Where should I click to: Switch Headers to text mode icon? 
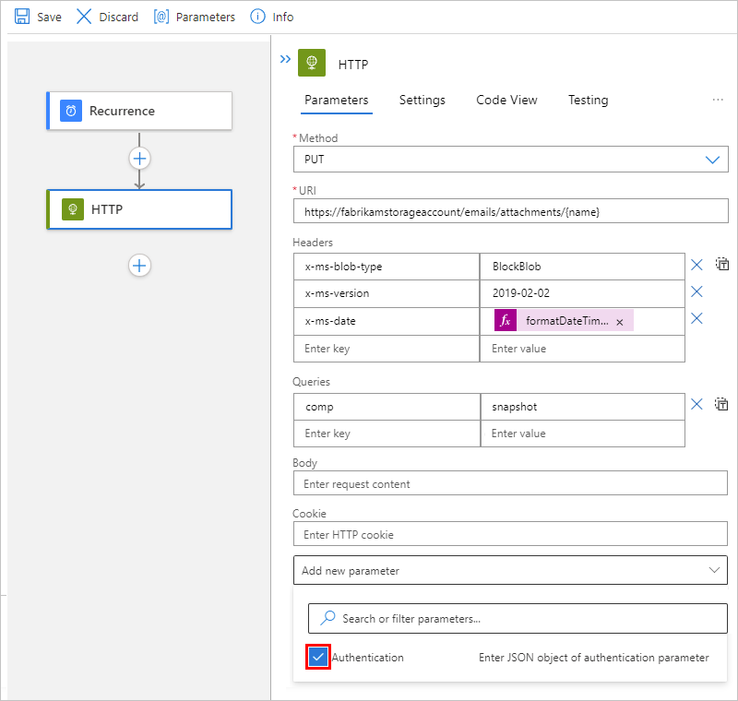(721, 265)
